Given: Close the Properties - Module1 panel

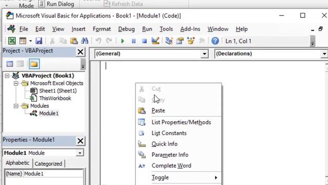Looking at the screenshot, I should tap(80, 141).
